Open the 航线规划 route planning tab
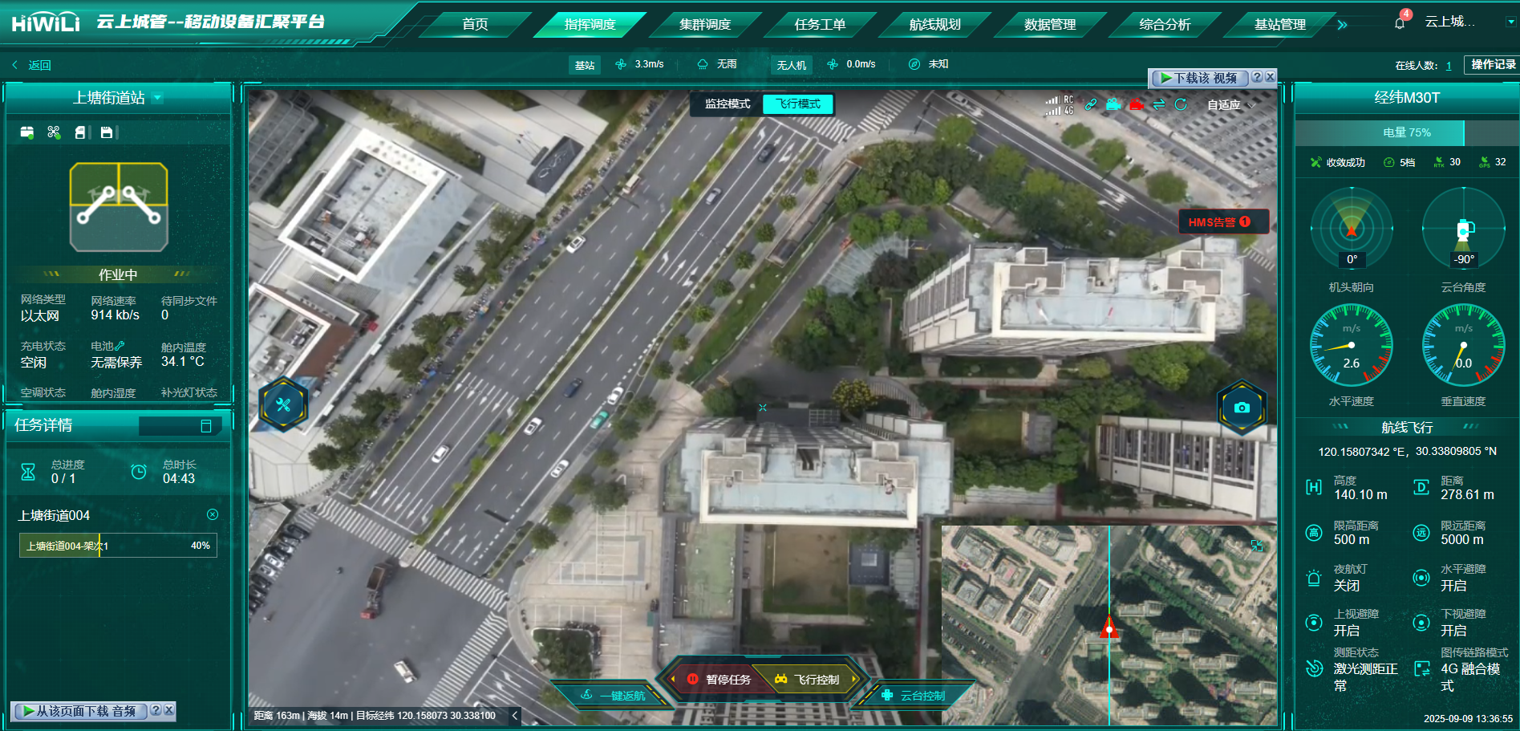Viewport: 1520px width, 731px height. tap(934, 25)
